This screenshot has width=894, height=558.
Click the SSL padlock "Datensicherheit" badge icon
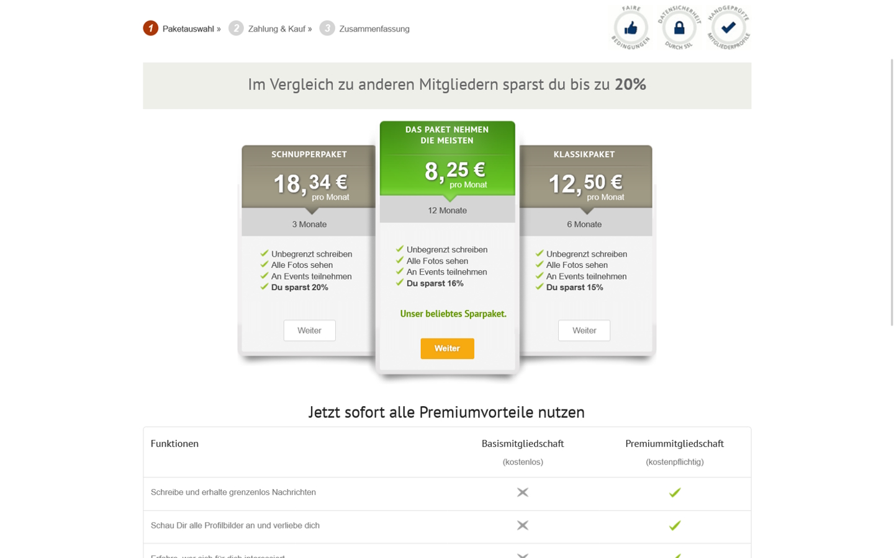tap(679, 27)
